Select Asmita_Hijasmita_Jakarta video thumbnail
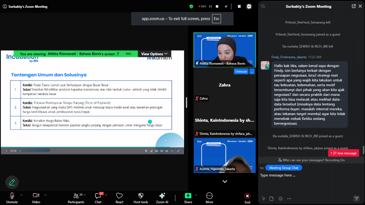This screenshot has height=205, width=365. pos(225,156)
